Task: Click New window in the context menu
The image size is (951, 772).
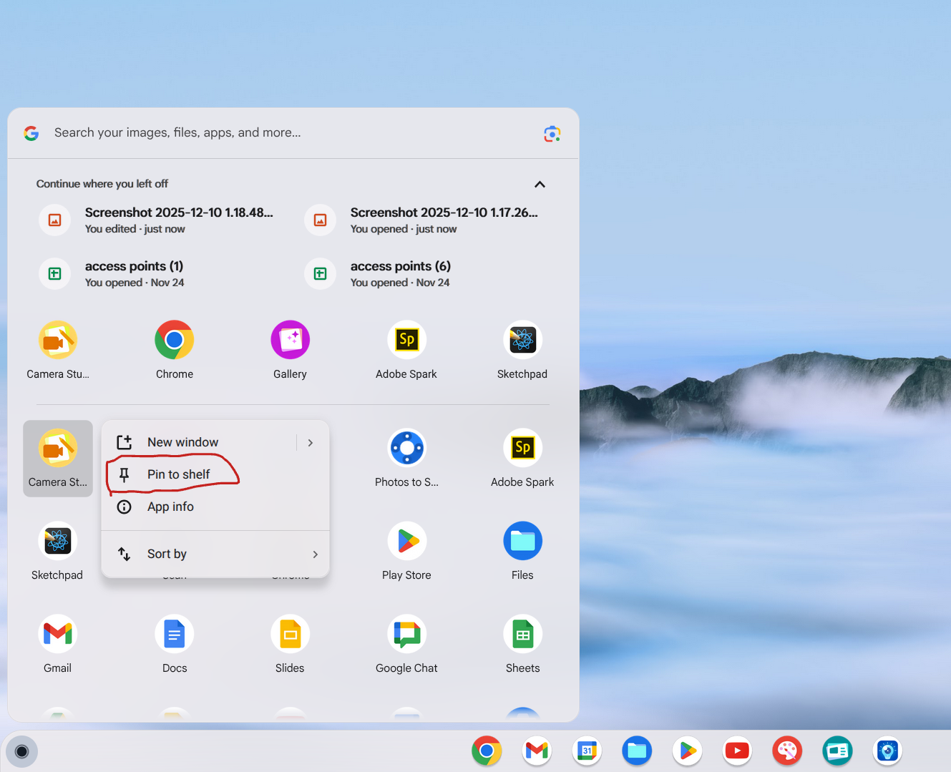Action: pyautogui.click(x=182, y=442)
